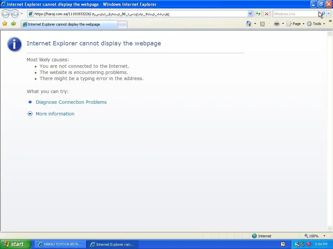Viewport: 333px width, 249px height.
Task: Click the Home toolbar icon
Action: point(249,24)
